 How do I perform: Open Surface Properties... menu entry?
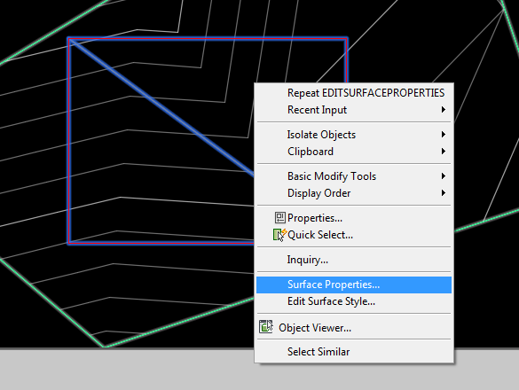pyautogui.click(x=354, y=285)
